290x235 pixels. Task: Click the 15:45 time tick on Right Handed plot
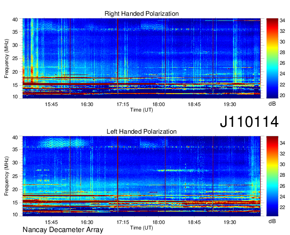52,104
